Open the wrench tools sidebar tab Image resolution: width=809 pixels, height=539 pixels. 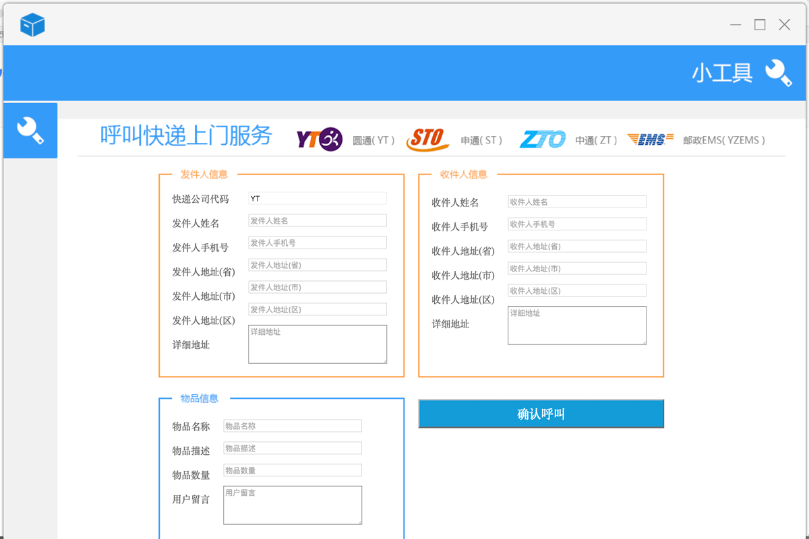tap(30, 131)
